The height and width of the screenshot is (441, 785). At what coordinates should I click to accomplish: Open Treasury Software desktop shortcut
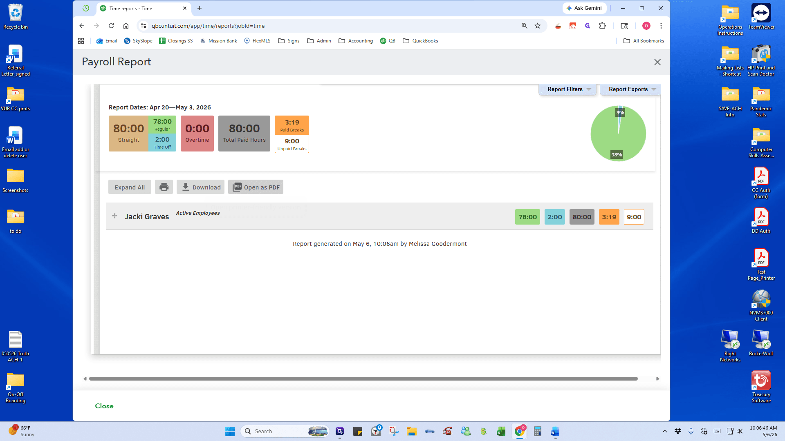point(761,387)
